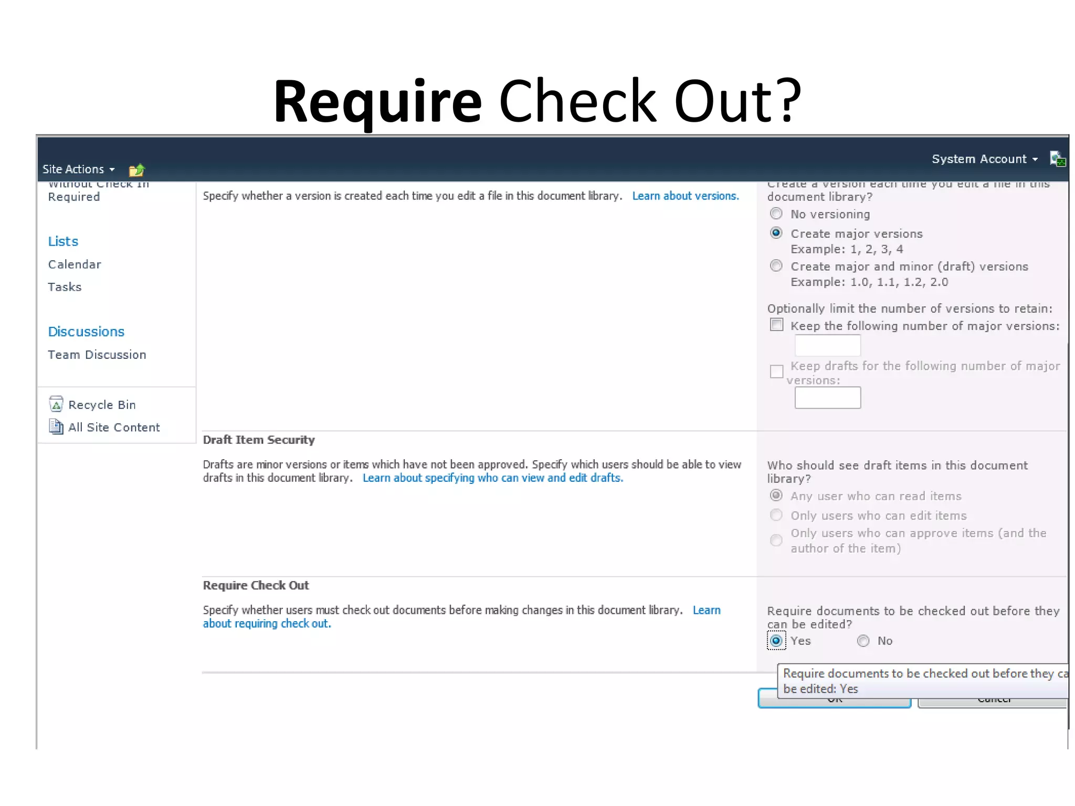
Task: Click the drafts versions number input field
Action: (x=827, y=397)
